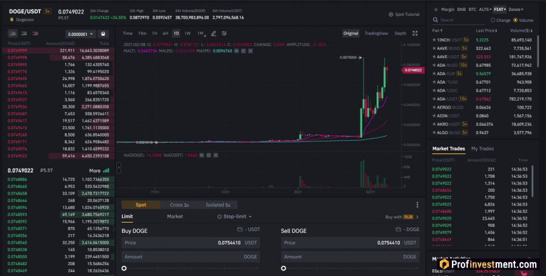Toggle MA indicator visibility eye

click(237, 51)
